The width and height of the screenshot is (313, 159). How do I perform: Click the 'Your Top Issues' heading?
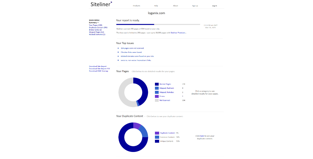click(125, 43)
